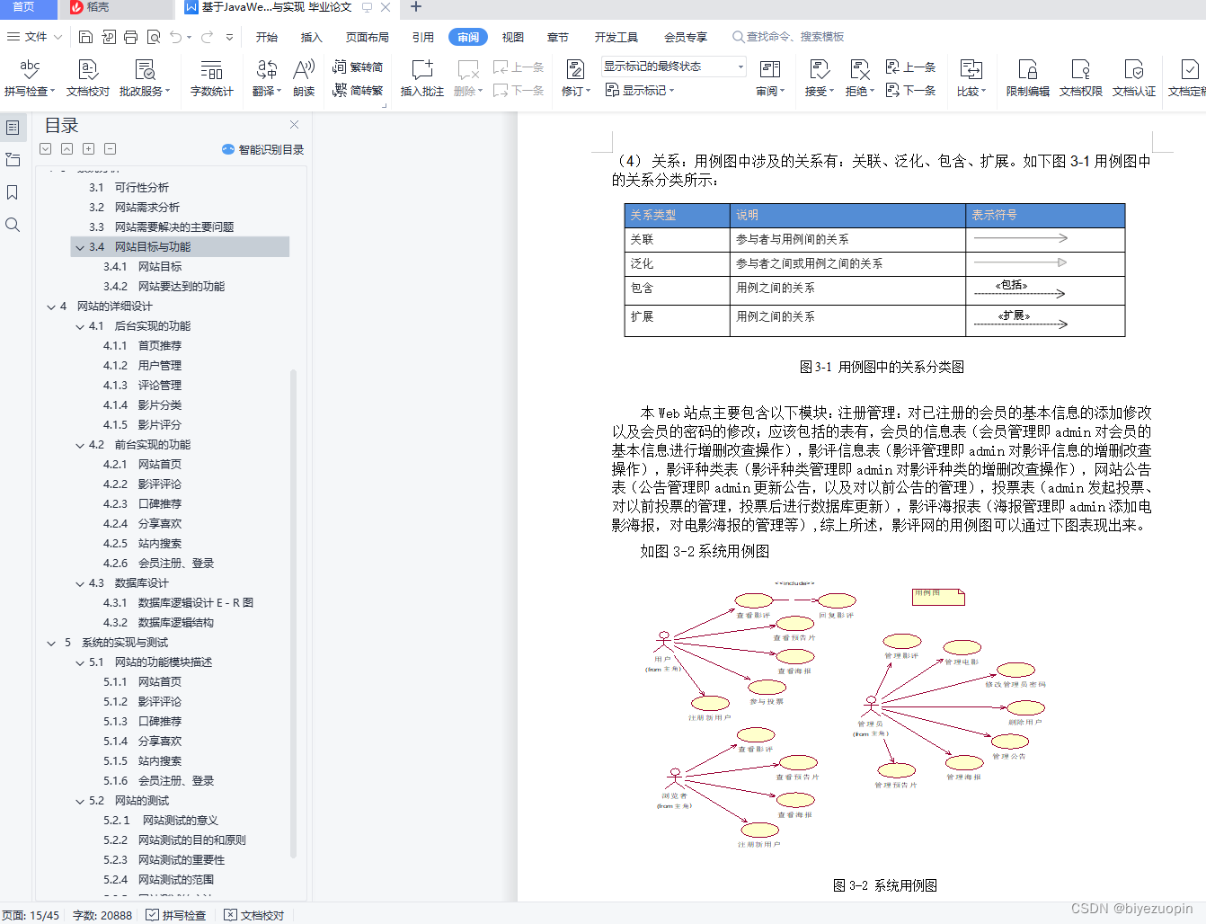Open the bookmark icon in left sidebar
Viewport: 1206px width, 924px height.
[x=13, y=192]
